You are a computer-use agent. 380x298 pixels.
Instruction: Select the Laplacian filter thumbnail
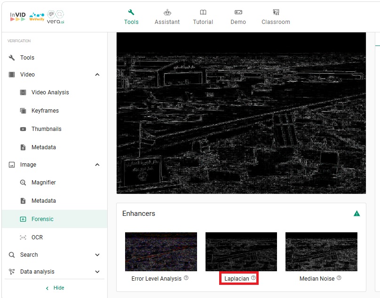click(x=241, y=252)
